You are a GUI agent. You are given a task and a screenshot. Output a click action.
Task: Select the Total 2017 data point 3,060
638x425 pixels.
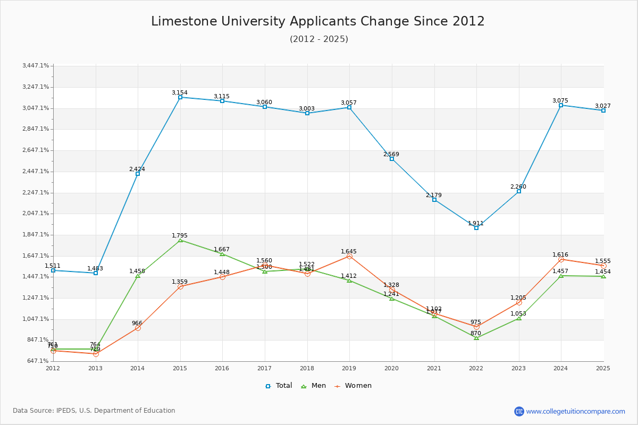(x=265, y=107)
